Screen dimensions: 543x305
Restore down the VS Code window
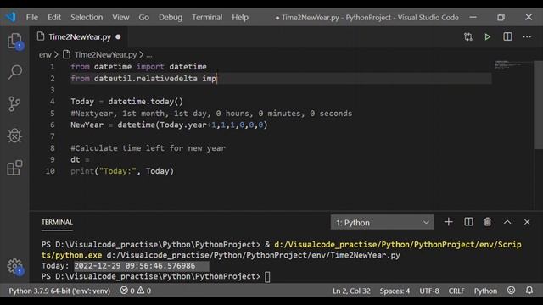coord(501,17)
